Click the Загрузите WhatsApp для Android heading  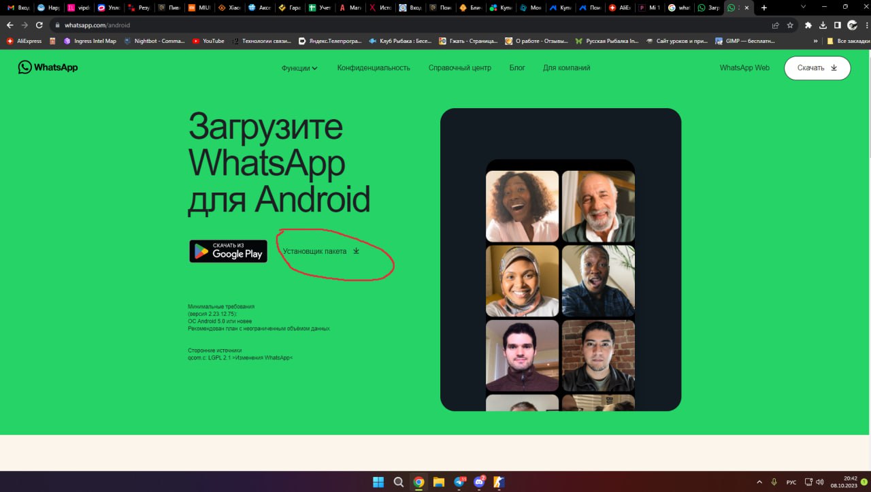click(x=279, y=163)
